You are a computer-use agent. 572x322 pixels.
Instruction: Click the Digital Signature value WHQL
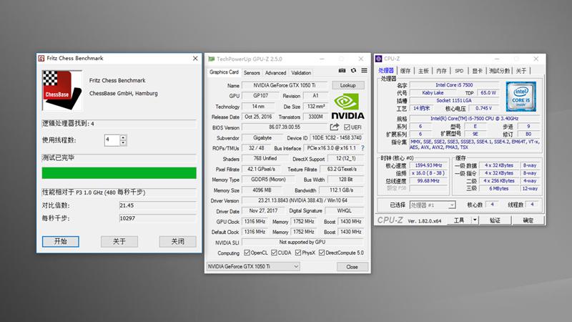click(x=345, y=210)
